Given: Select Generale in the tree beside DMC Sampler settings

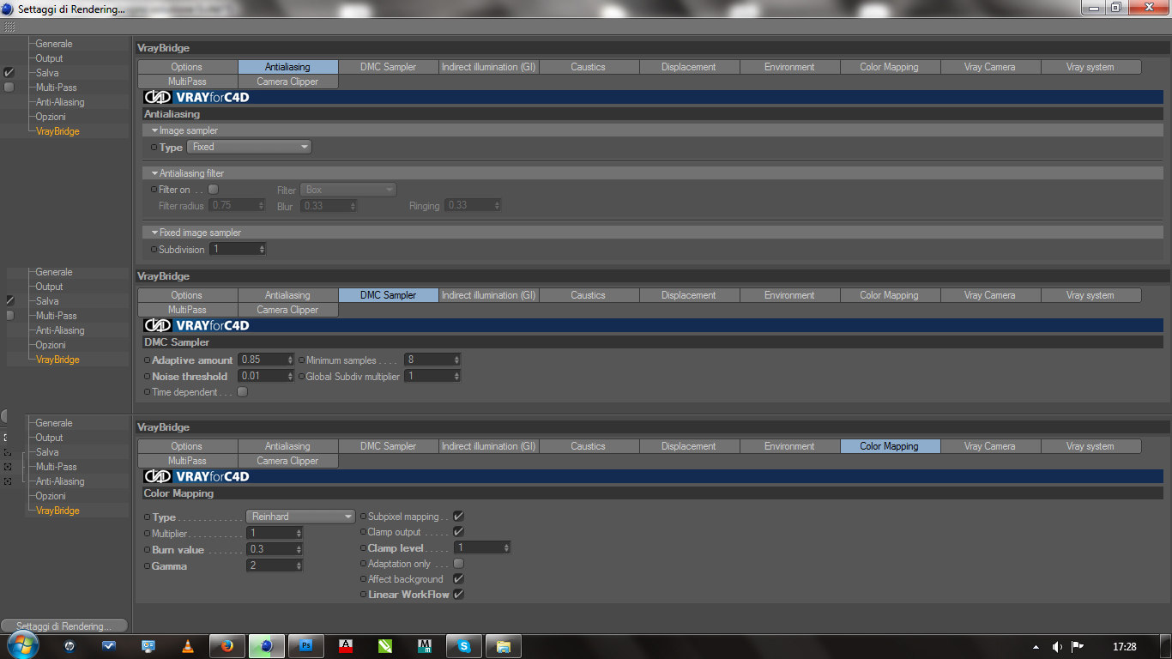Looking at the screenshot, I should 54,272.
